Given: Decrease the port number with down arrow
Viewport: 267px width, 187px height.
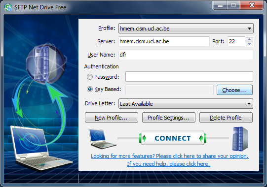Looking at the screenshot, I should 249,44.
